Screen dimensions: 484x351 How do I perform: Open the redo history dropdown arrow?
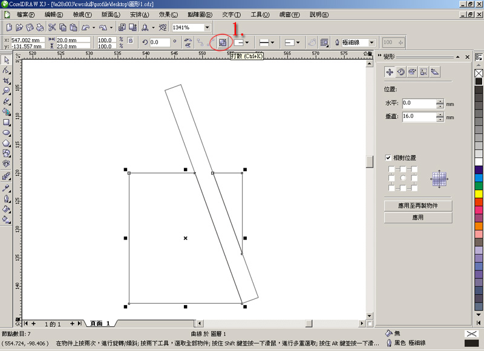tap(111, 27)
